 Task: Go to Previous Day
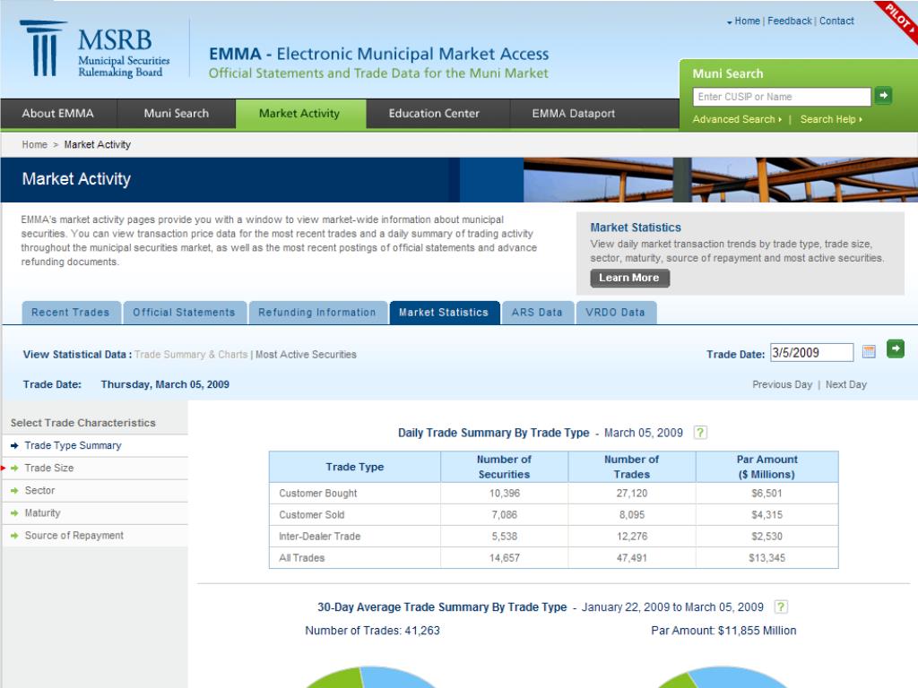(x=782, y=384)
